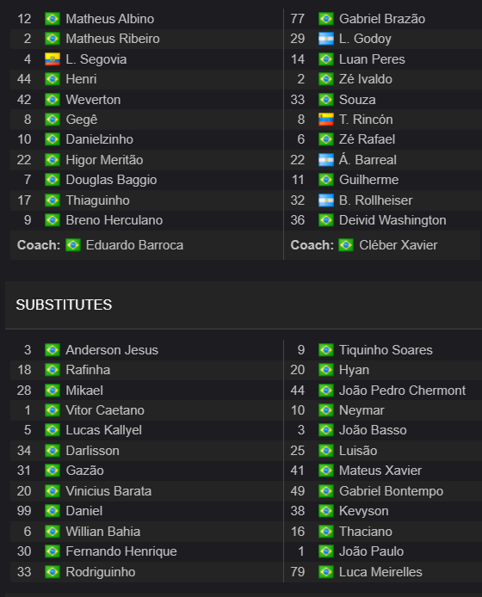Click Argentina flag next to Á. Barreal

(325, 159)
